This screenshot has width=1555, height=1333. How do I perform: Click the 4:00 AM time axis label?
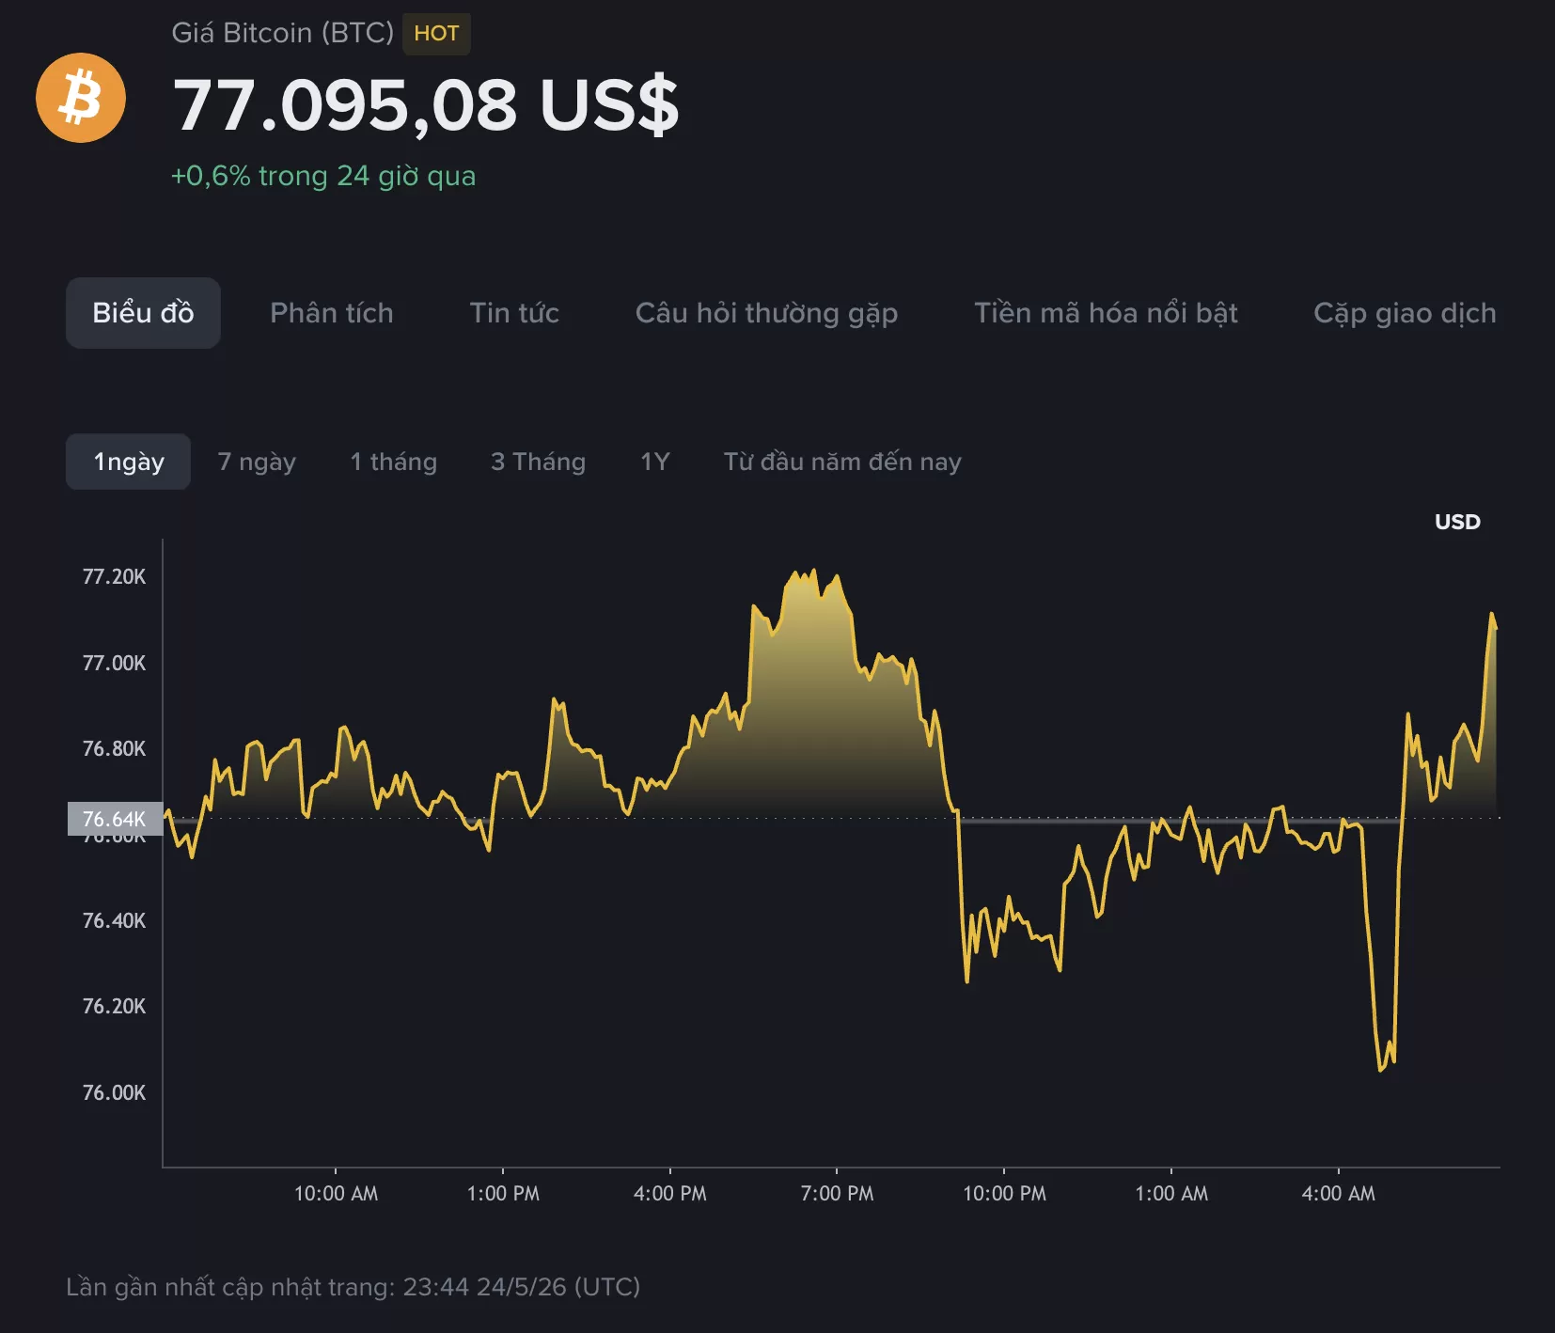1338,1193
